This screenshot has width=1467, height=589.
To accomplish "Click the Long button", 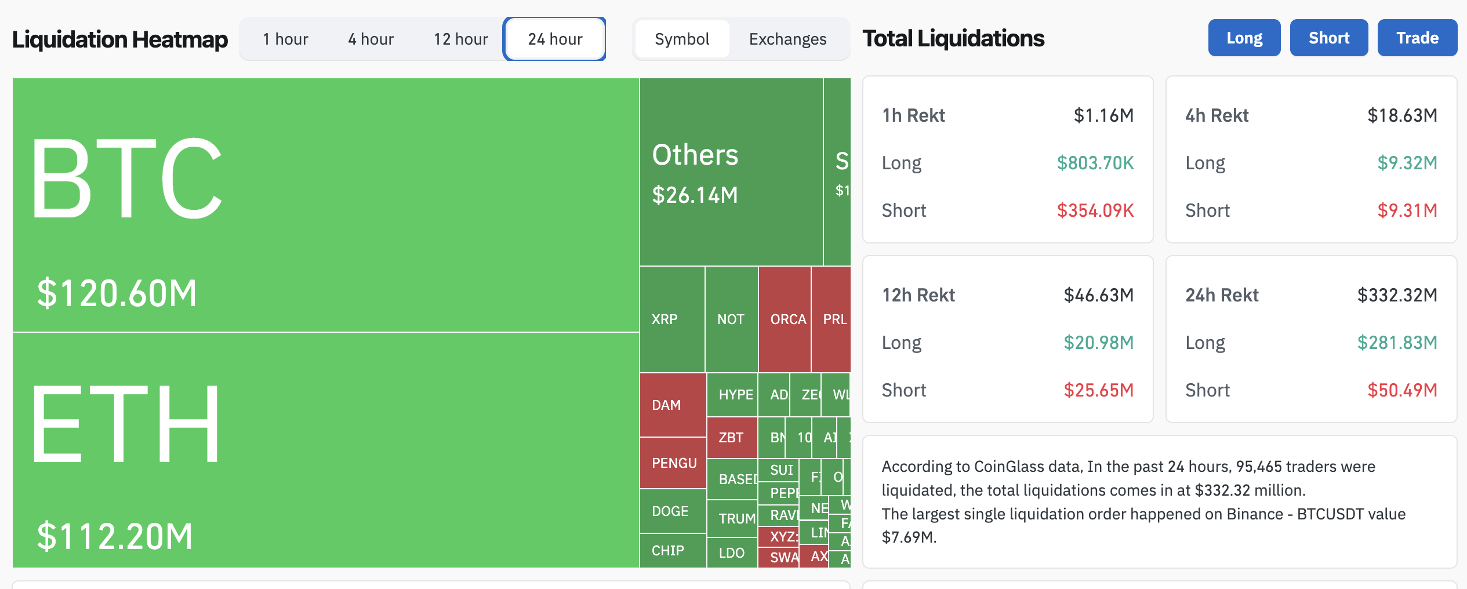I will point(1244,37).
